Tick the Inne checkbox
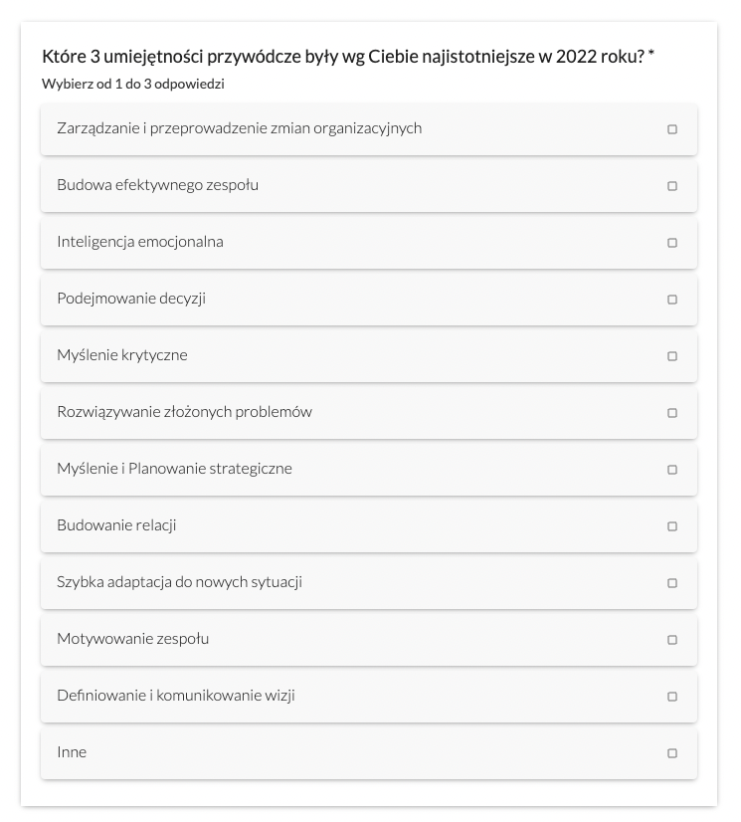Screen dimensions: 741x822 tap(671, 752)
